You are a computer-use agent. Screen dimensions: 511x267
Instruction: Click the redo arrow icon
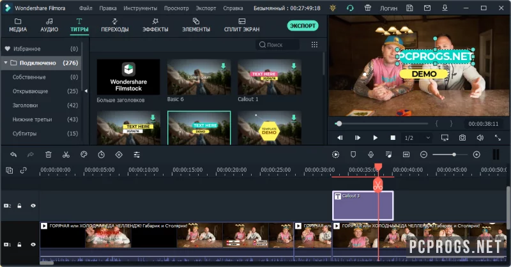[x=31, y=155]
